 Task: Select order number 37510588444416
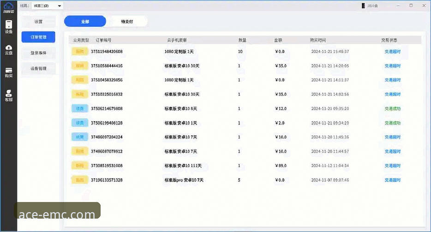pyautogui.click(x=107, y=65)
